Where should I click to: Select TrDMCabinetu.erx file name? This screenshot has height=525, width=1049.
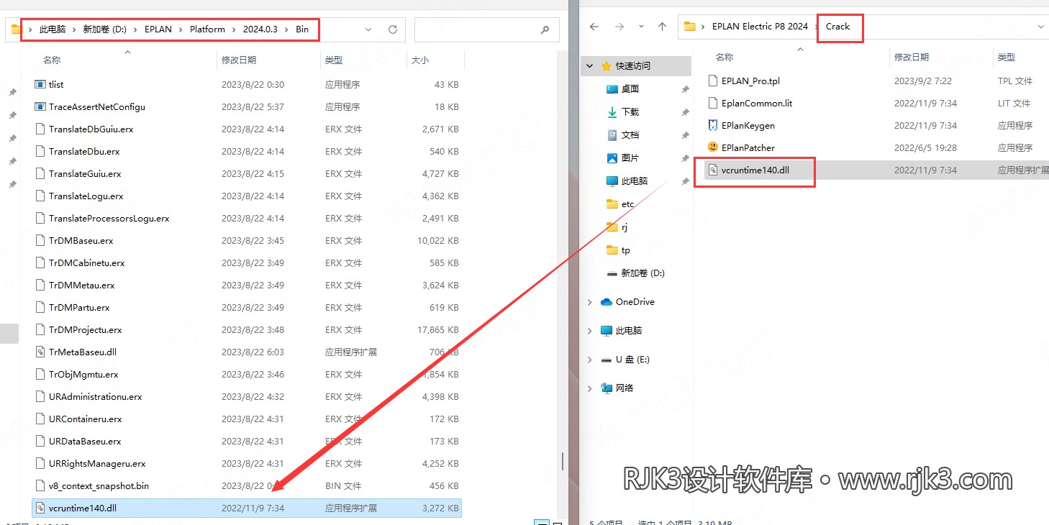(87, 262)
